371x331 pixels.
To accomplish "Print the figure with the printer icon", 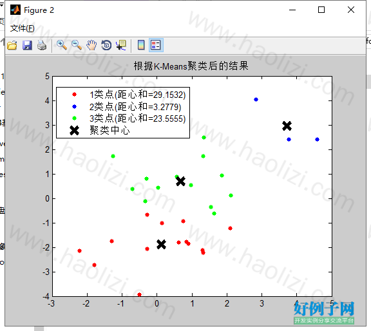I will (42, 45).
